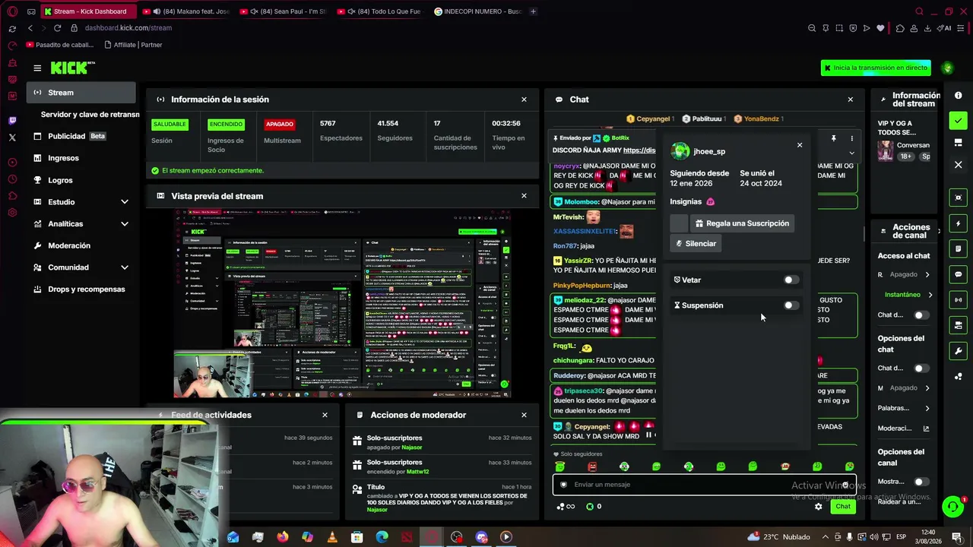Toggle the Suspensión switch for jhoee_sp
The image size is (973, 547).
(791, 305)
